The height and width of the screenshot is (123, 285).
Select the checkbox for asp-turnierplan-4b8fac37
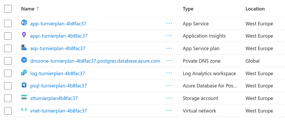pos(8,48)
